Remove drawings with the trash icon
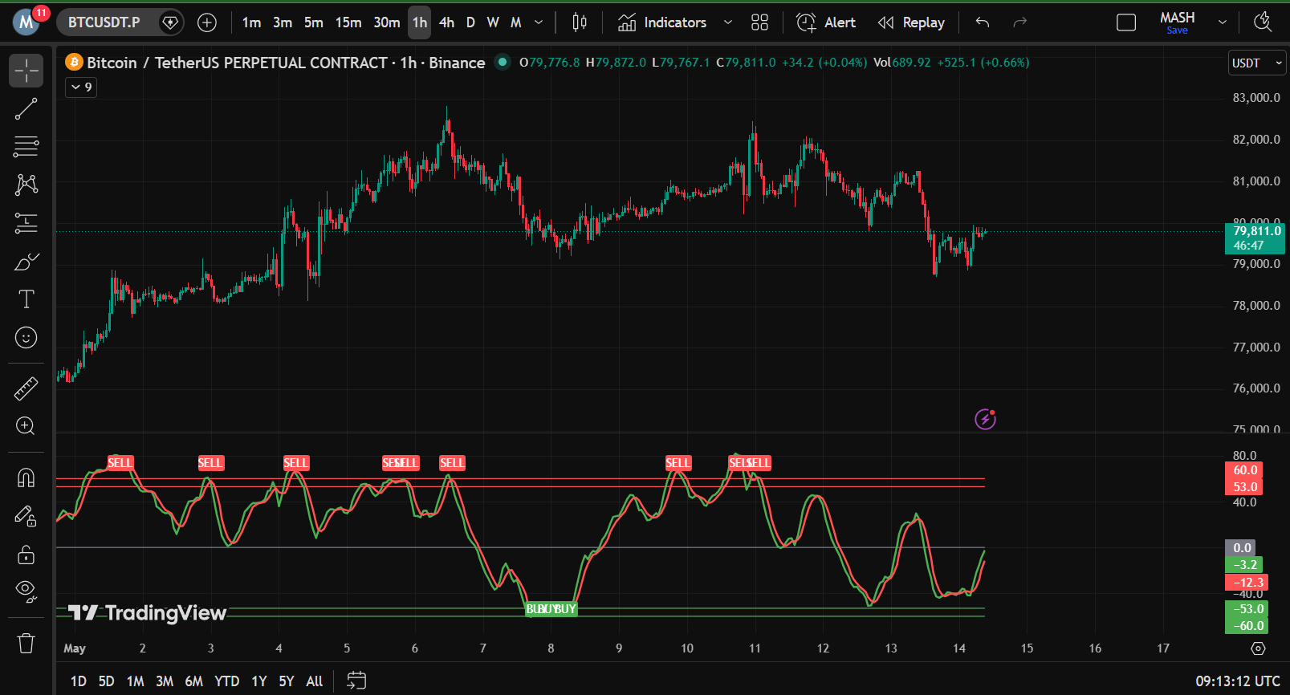Image resolution: width=1290 pixels, height=695 pixels. [x=26, y=643]
